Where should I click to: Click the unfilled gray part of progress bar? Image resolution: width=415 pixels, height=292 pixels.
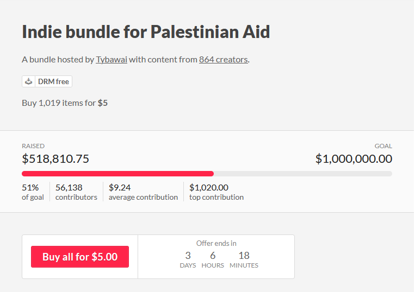[302, 174]
